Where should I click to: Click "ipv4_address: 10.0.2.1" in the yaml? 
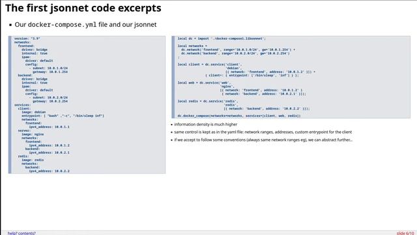tap(50, 153)
